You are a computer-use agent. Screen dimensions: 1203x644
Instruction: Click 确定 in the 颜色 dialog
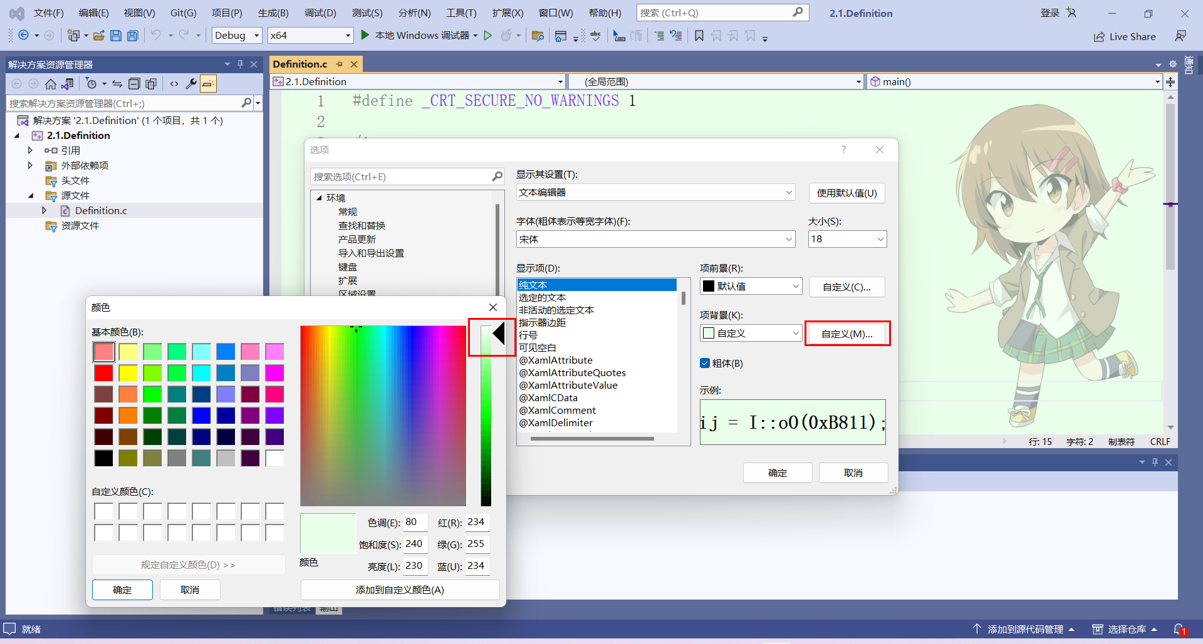click(122, 590)
